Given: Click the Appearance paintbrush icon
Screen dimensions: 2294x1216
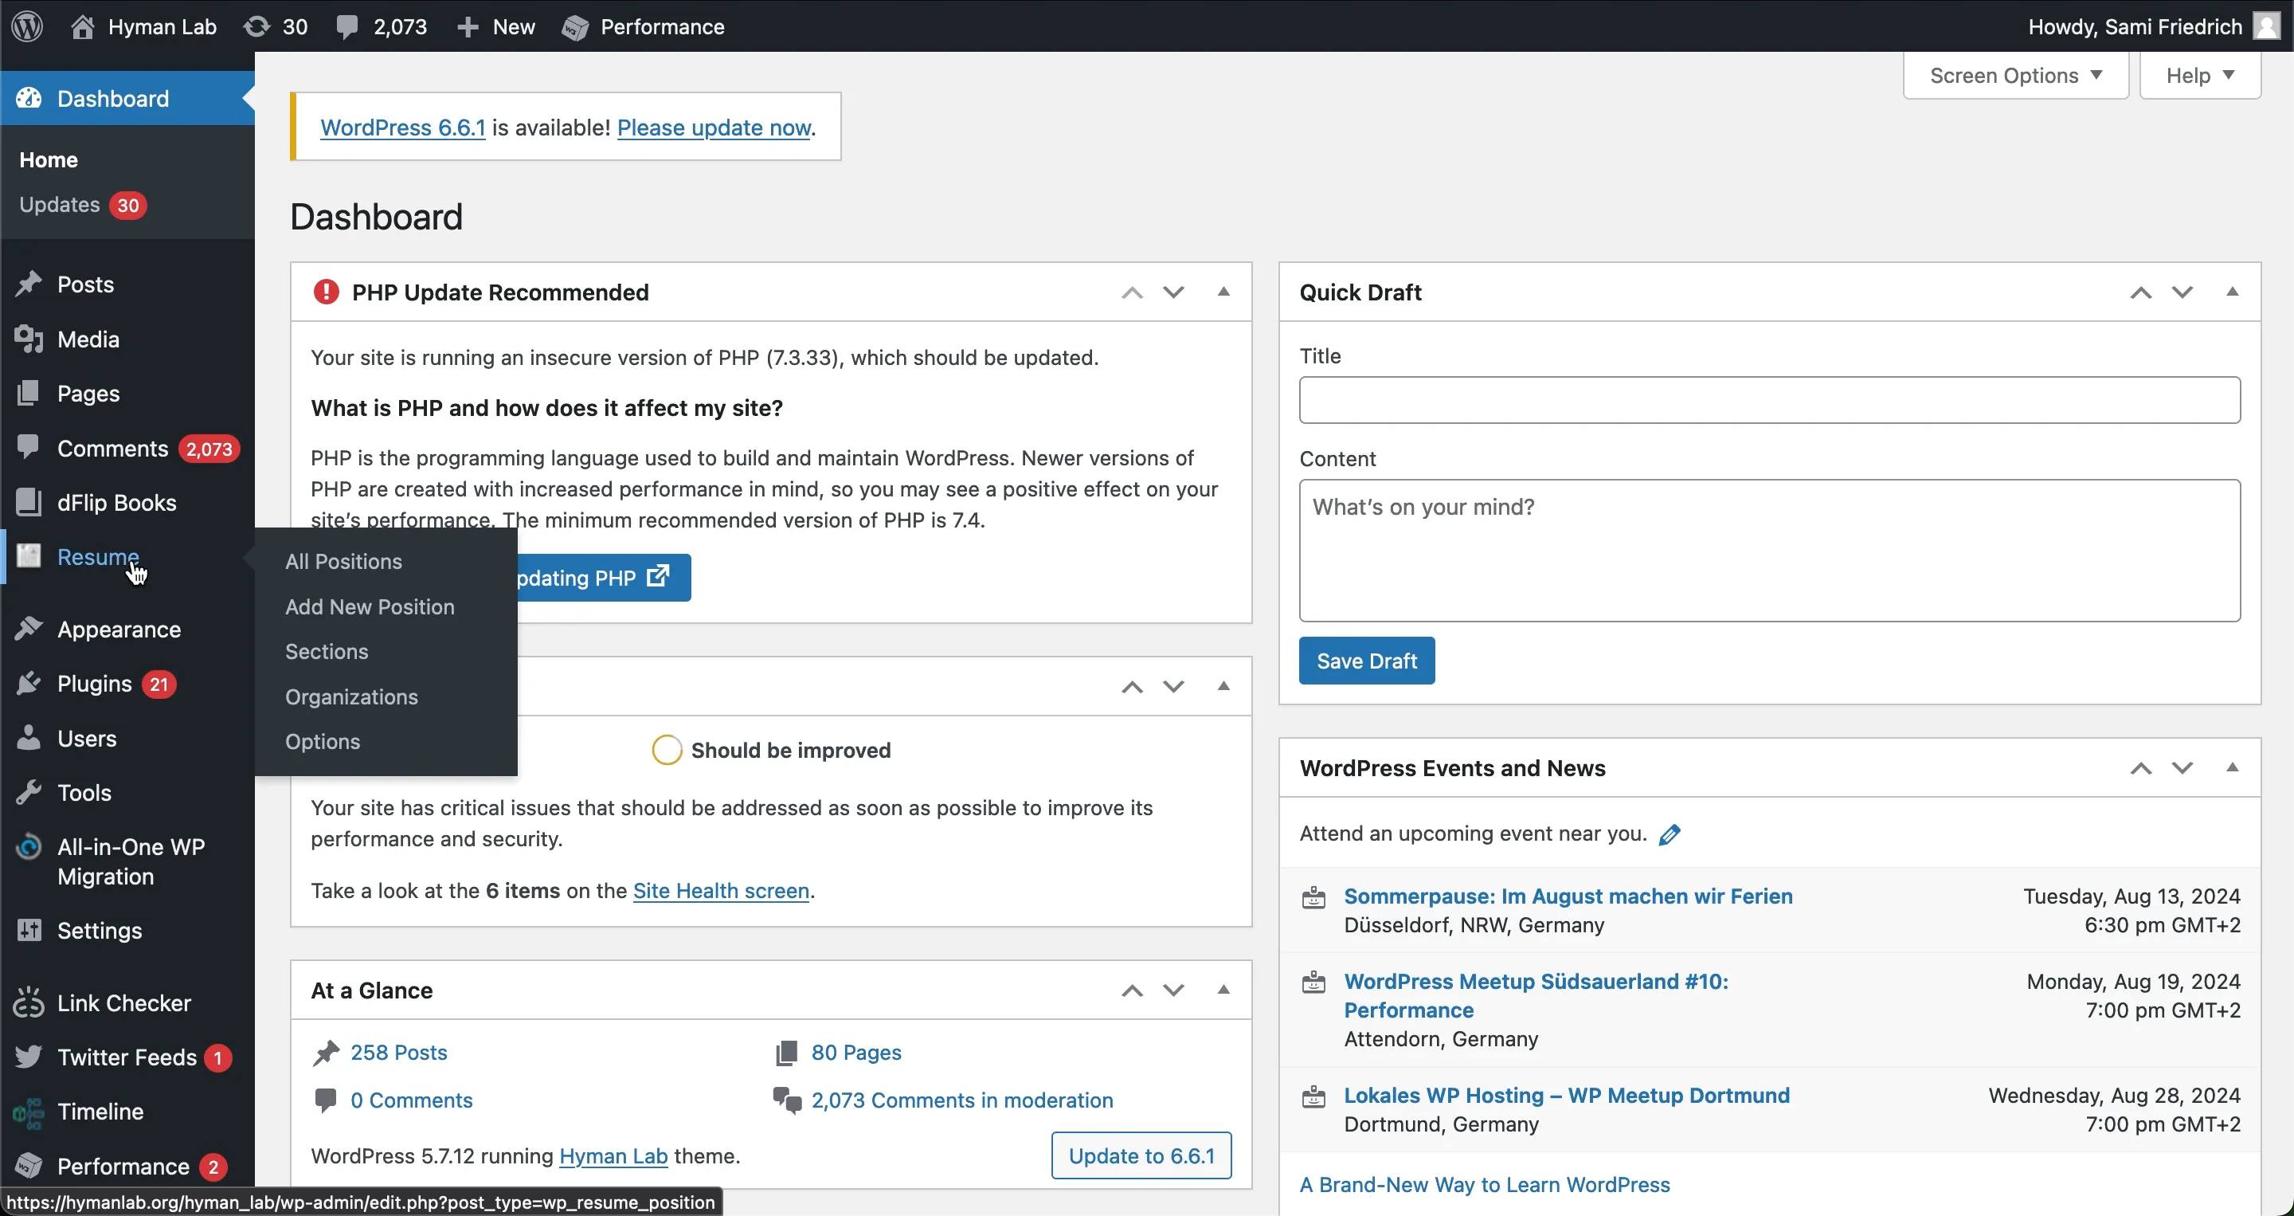Looking at the screenshot, I should click(x=29, y=629).
